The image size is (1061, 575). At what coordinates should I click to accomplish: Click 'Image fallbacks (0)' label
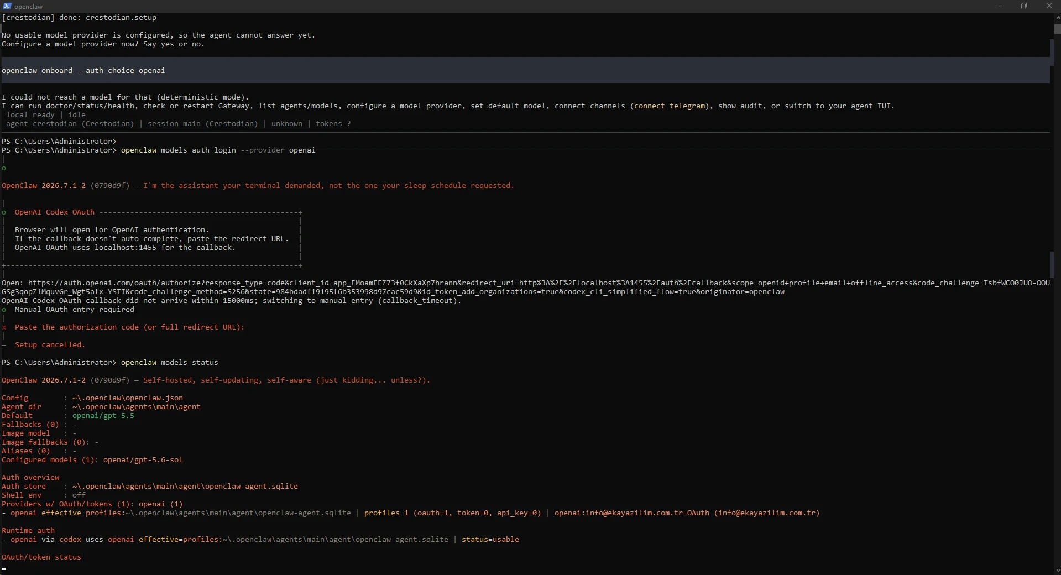click(44, 442)
